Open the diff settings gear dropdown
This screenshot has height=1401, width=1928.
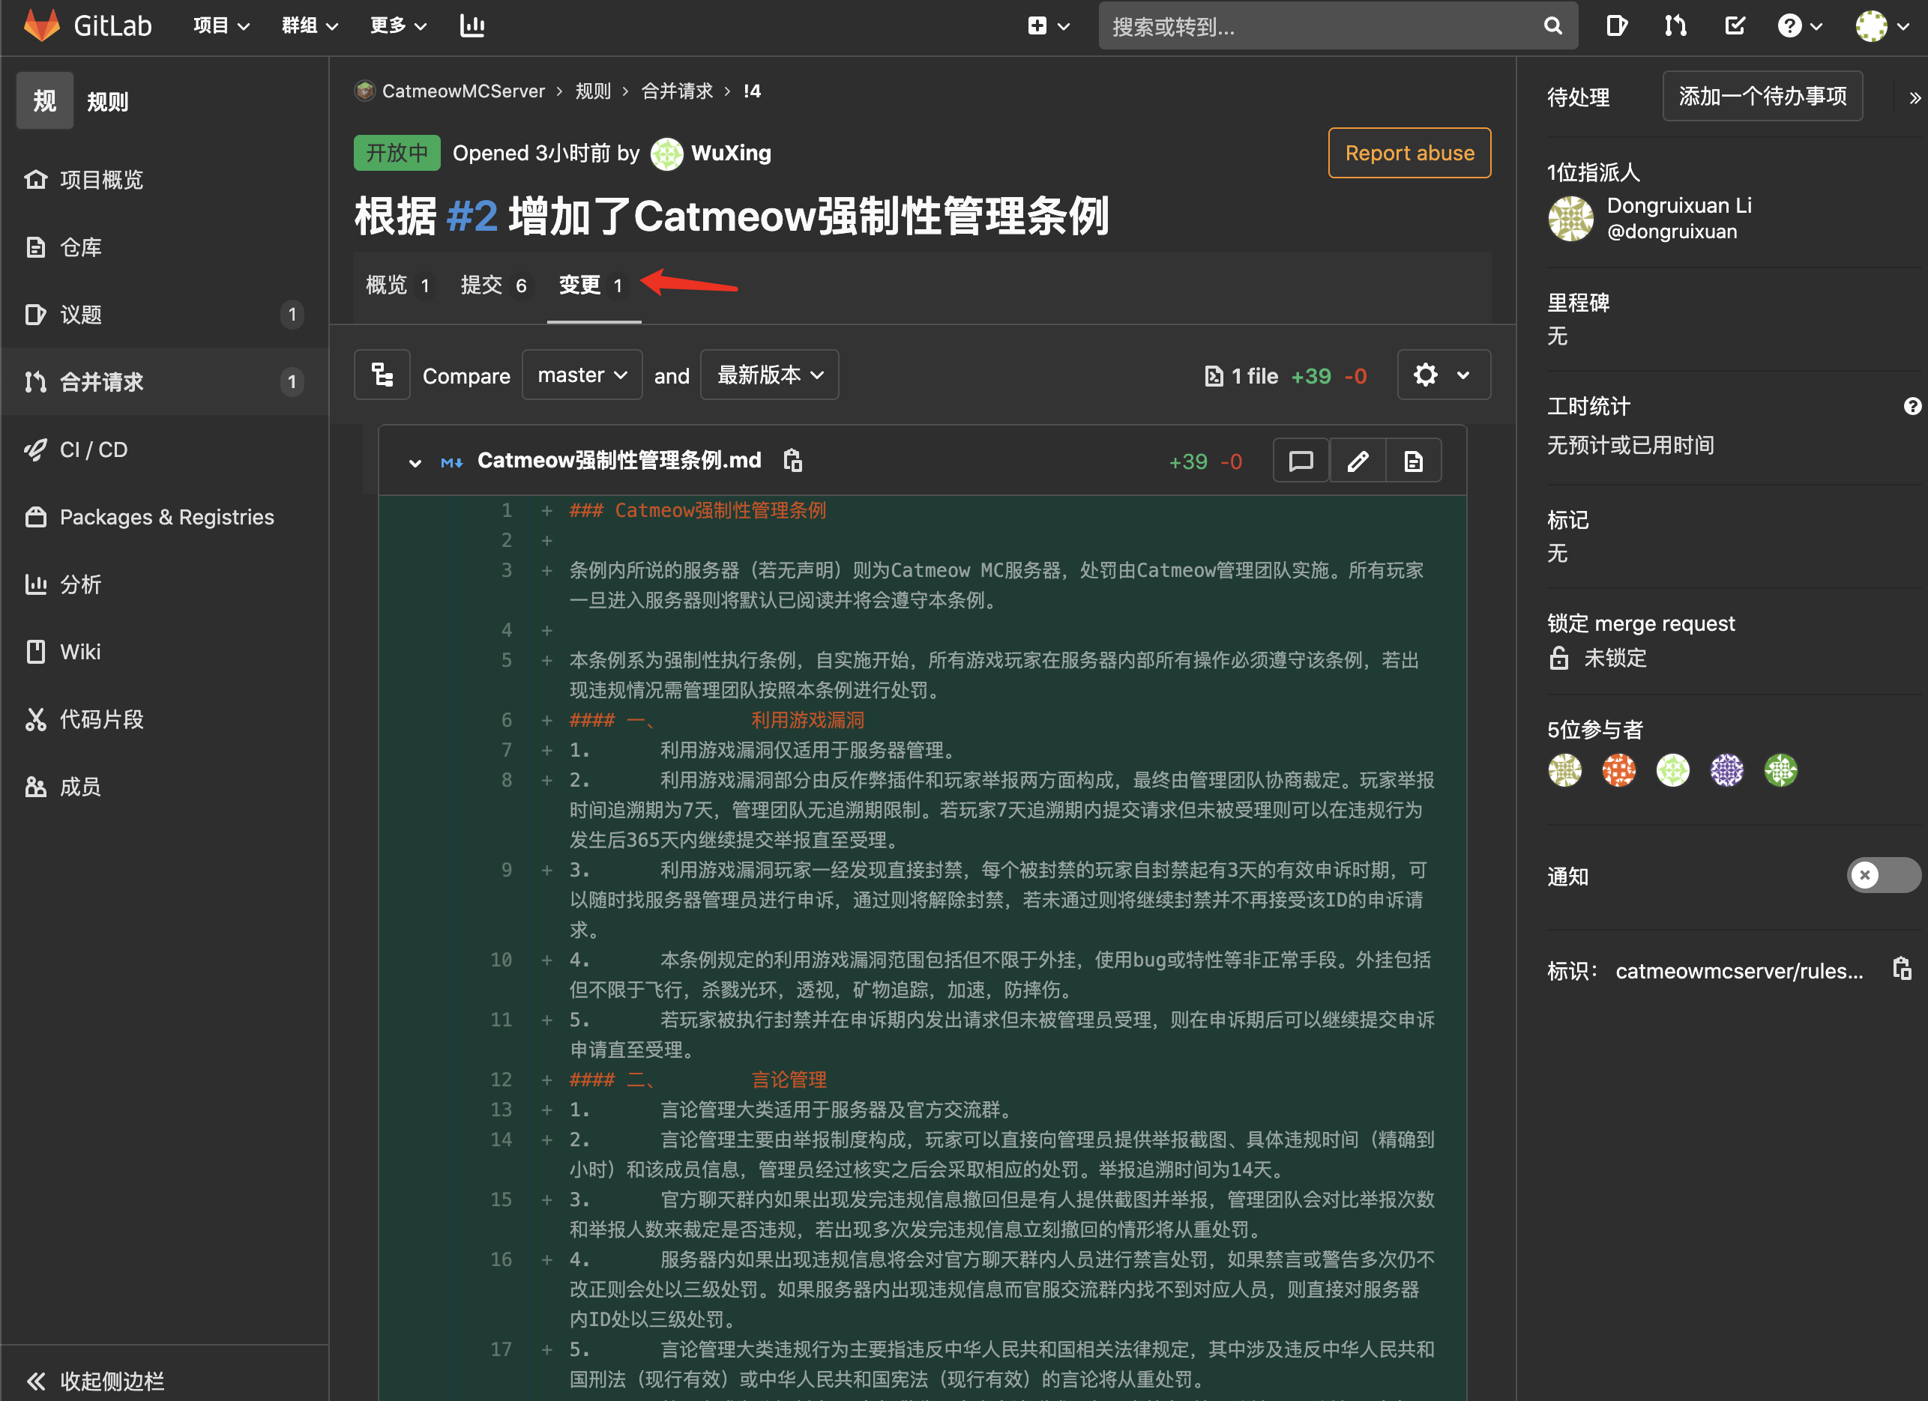tap(1442, 375)
